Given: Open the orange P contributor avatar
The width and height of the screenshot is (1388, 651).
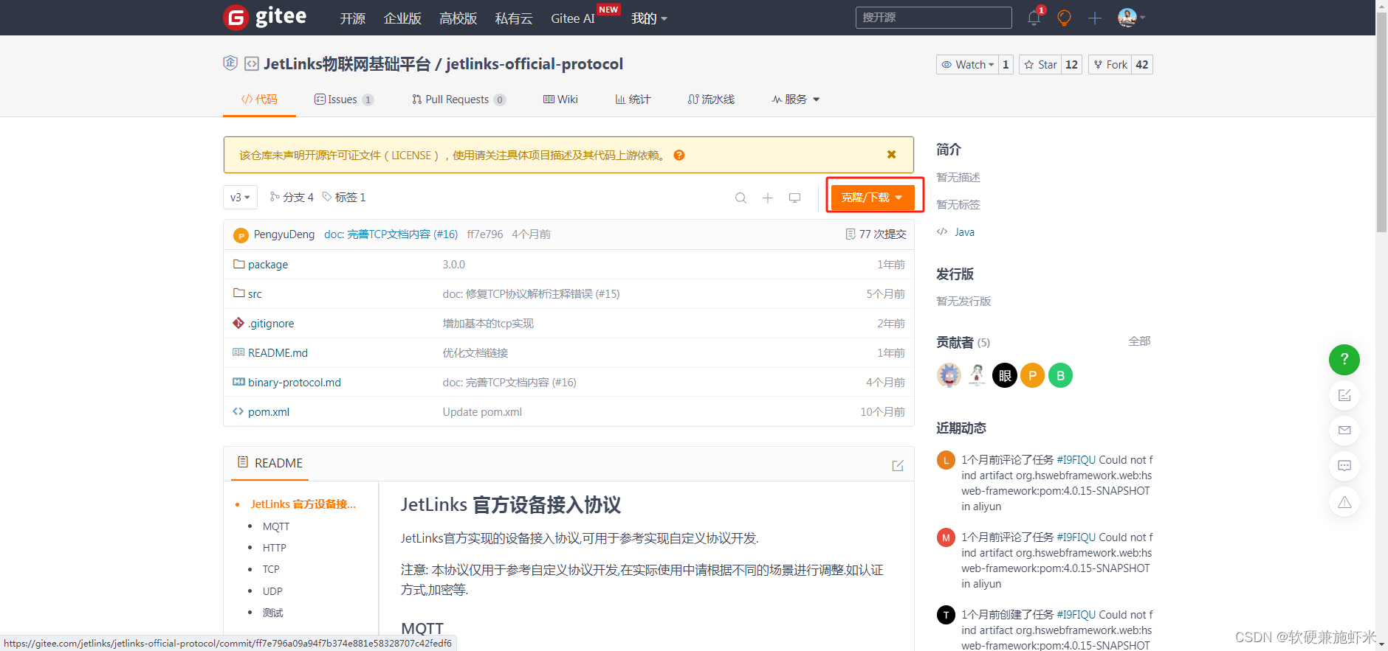Looking at the screenshot, I should (1032, 375).
